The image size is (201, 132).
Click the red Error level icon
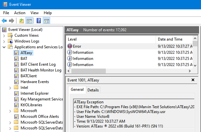click(70, 46)
